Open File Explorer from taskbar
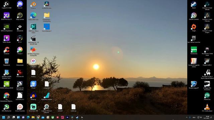The image size is (214, 120). pos(33,117)
